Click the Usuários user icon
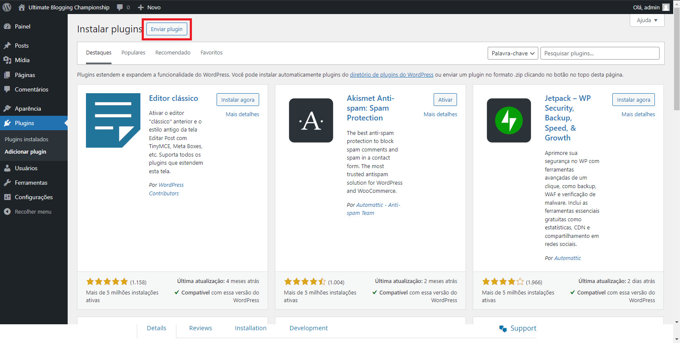680x343 pixels. [7, 168]
